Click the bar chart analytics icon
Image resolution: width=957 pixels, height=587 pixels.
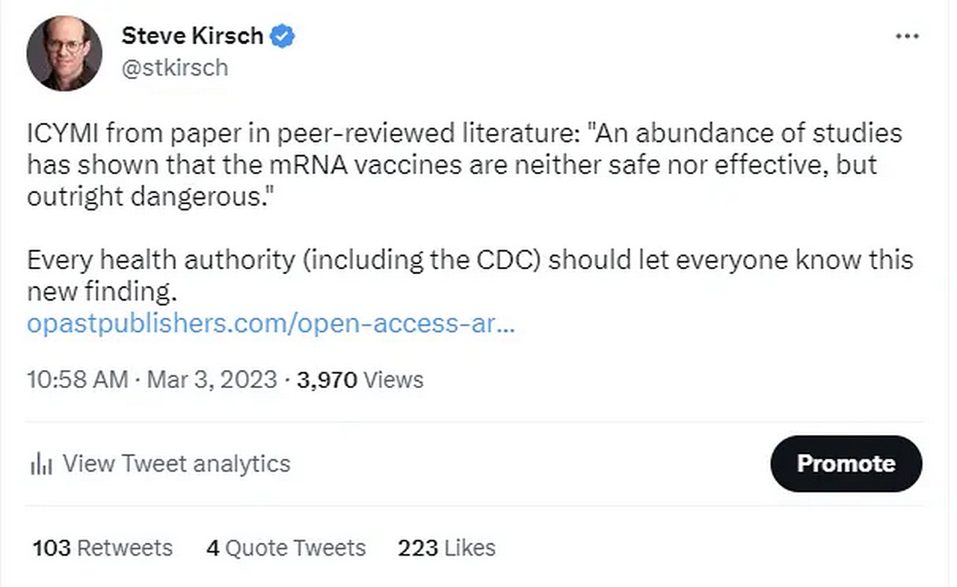point(41,464)
